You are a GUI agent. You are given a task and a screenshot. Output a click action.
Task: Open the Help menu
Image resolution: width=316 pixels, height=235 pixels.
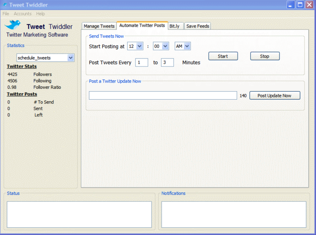point(40,14)
